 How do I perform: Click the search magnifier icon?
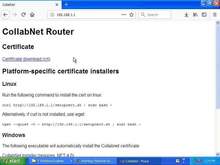143,15
